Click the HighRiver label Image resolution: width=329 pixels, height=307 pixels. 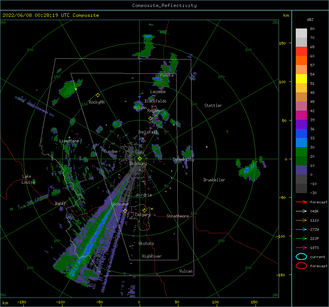[152, 256]
